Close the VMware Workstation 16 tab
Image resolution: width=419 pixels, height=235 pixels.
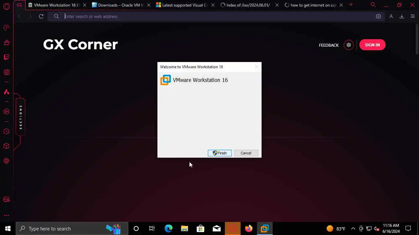[x=84, y=5]
